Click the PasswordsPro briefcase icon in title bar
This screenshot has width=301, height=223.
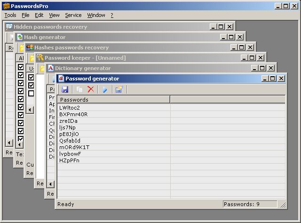pyautogui.click(x=6, y=6)
